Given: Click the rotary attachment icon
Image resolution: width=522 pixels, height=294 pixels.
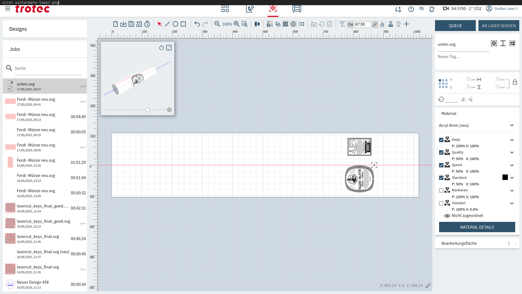Looking at the screenshot, I should 350,24.
